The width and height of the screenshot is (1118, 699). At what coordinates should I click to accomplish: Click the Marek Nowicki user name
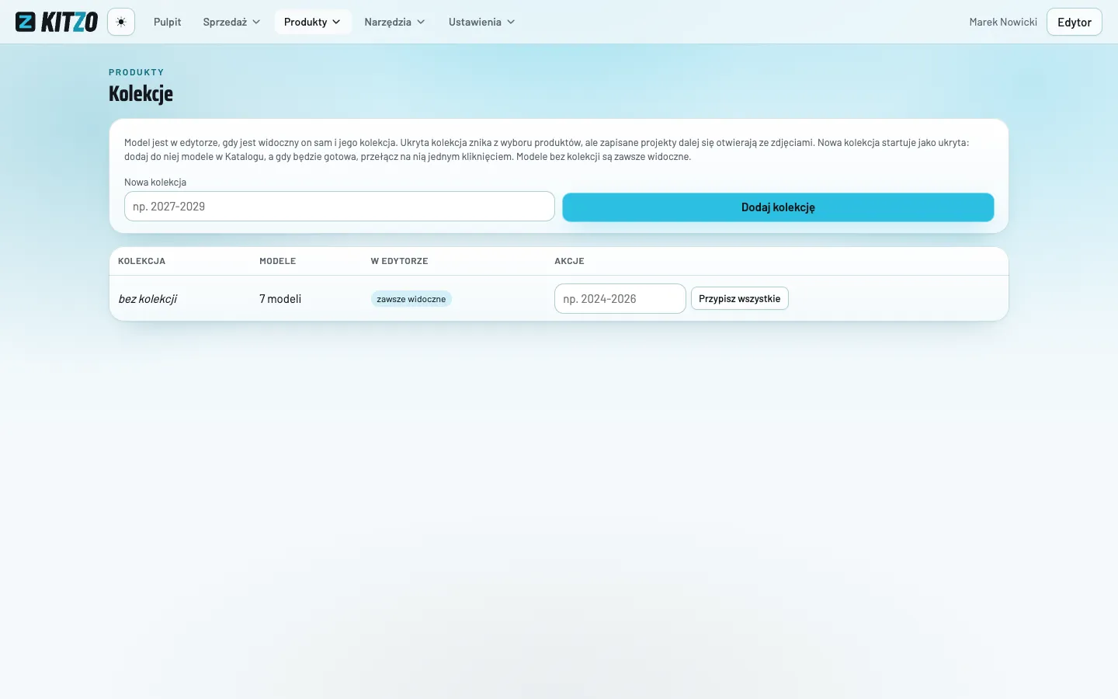coord(1003,22)
